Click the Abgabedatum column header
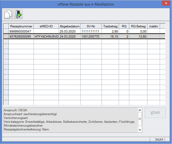 click(x=69, y=26)
